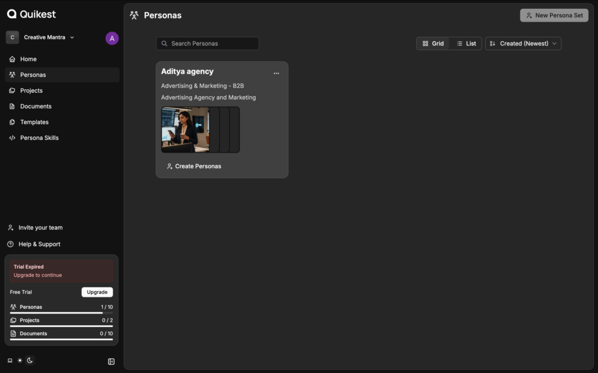Open the Aditya agency three-dot menu
The image size is (598, 373).
click(276, 73)
